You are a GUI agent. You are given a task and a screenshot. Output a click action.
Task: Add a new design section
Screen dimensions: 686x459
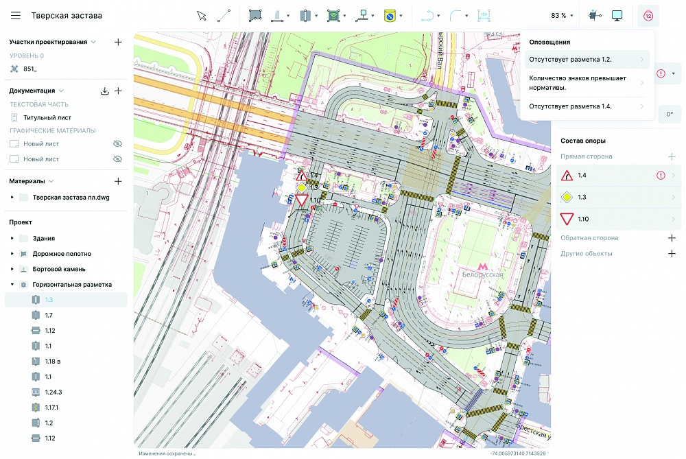click(x=118, y=42)
